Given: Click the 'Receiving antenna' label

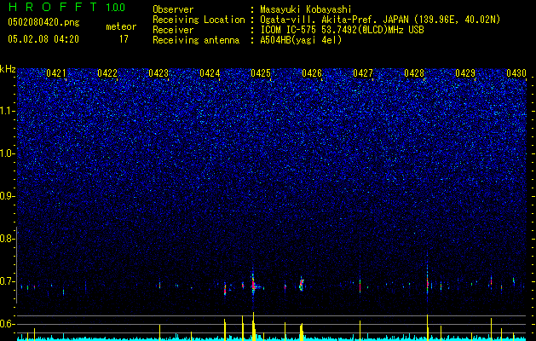Looking at the screenshot, I should click(x=196, y=40).
